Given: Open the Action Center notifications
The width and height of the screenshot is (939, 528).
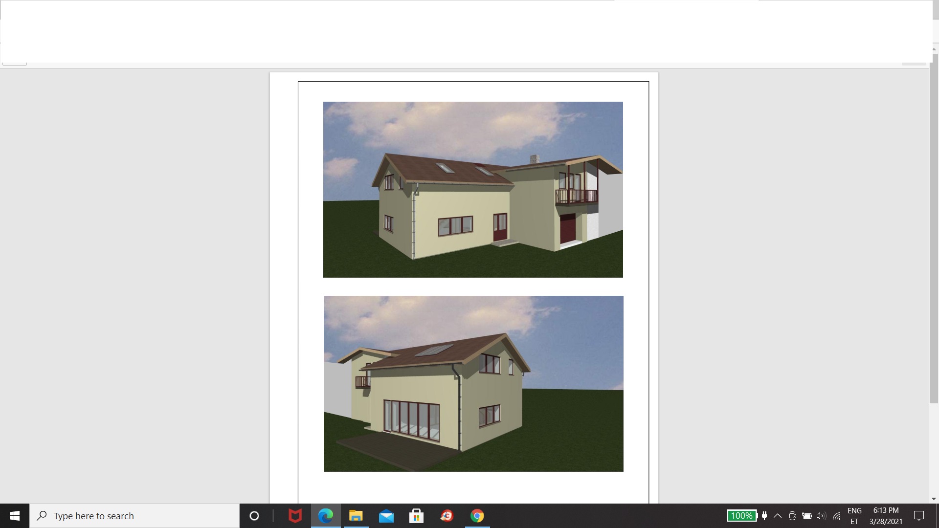Looking at the screenshot, I should [x=919, y=516].
